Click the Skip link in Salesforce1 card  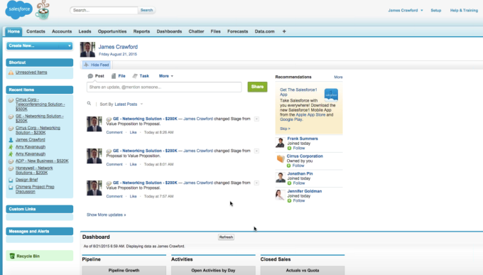(285, 129)
